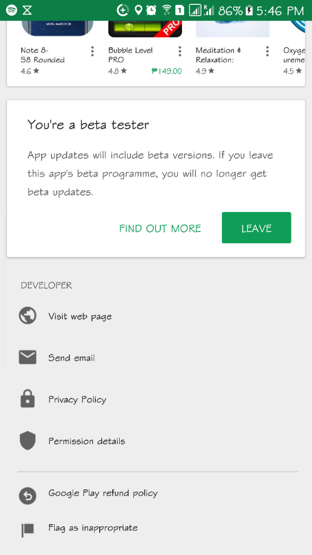Viewport: 312px width, 555px height.
Task: Select Flag as inappropriate
Action: point(156,528)
